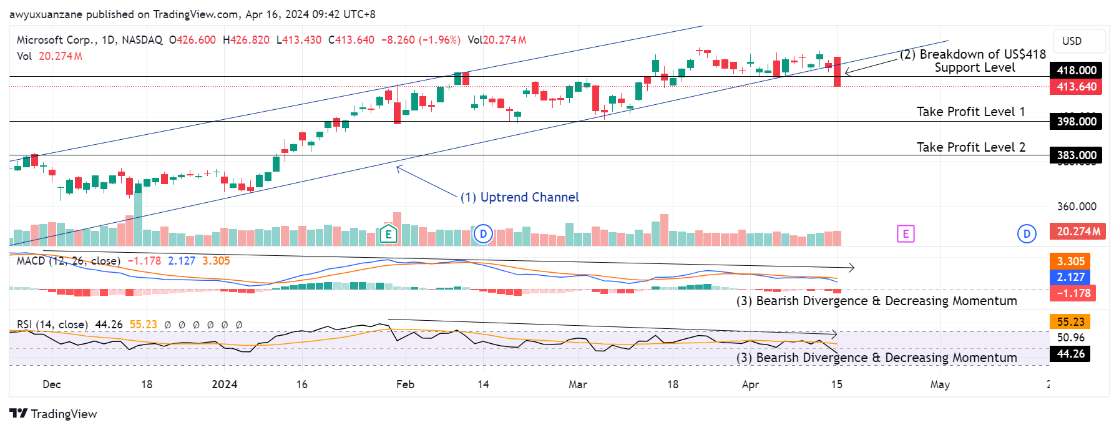This screenshot has height=430, width=1119.
Task: Select the Take Profit Level 1 label
Action: click(971, 112)
